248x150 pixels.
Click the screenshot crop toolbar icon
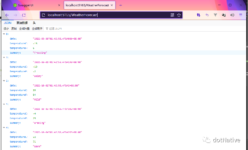coord(198,15)
